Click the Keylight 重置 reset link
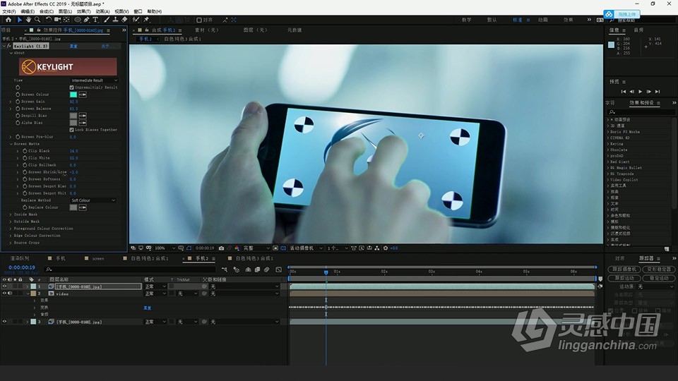The width and height of the screenshot is (678, 381). pos(73,46)
